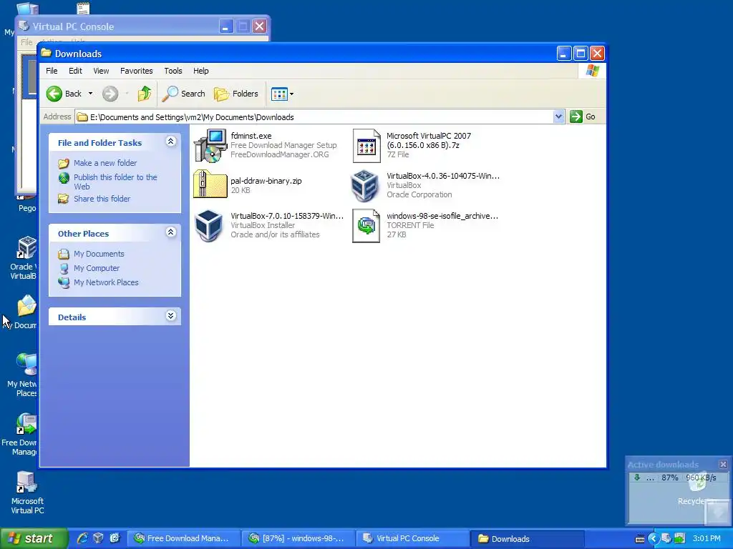Screen dimensions: 733x549
Task: Open the Favorites menu
Action: point(137,71)
